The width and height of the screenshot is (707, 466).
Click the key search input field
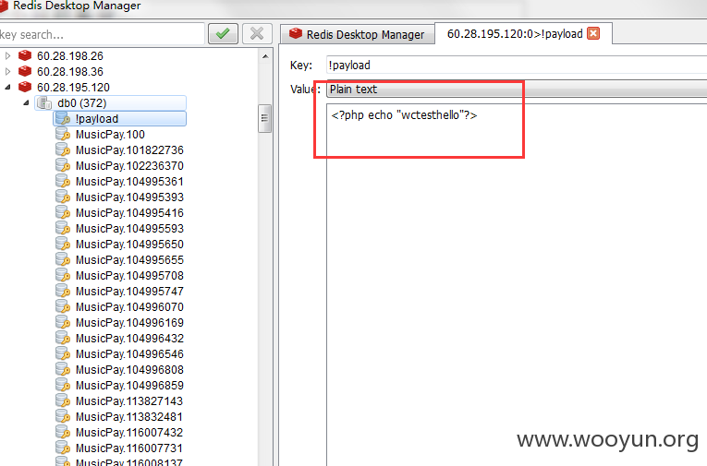coord(102,34)
